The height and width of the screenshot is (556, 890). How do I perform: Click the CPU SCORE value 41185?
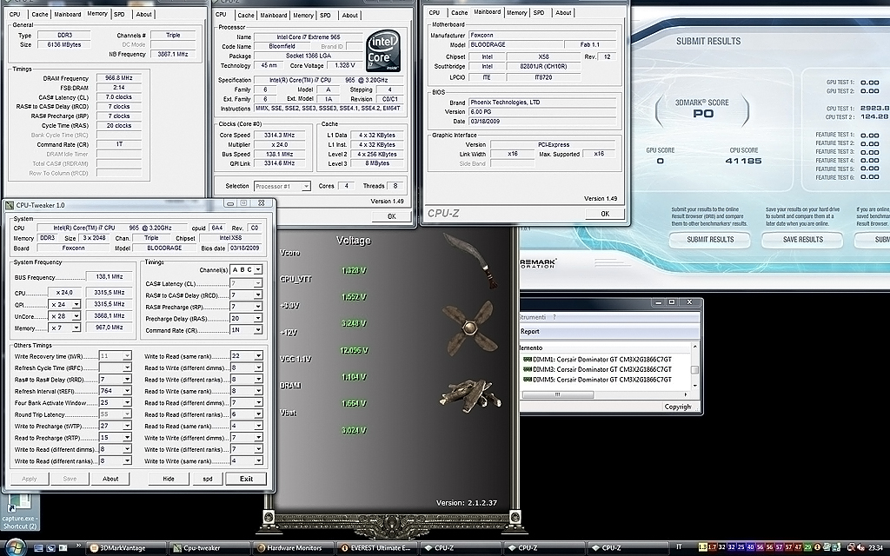point(744,161)
